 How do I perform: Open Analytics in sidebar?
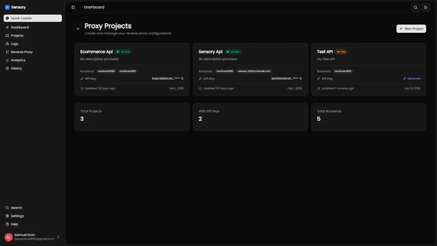click(15, 60)
